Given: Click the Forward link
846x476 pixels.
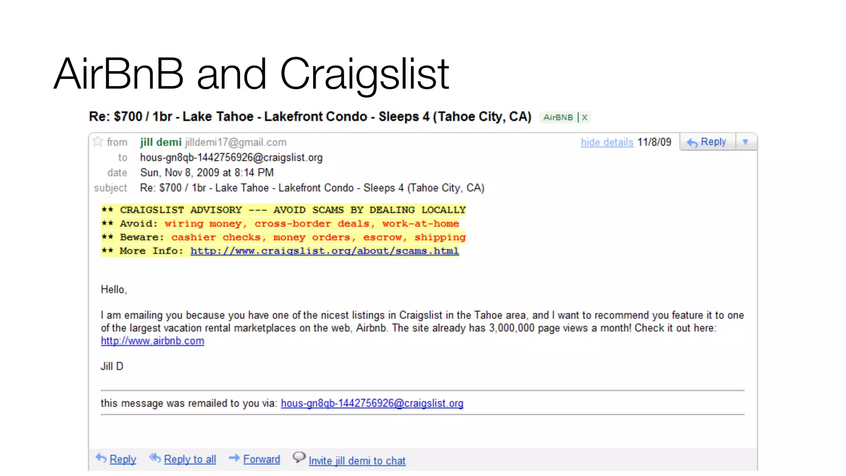Looking at the screenshot, I should pos(261,459).
